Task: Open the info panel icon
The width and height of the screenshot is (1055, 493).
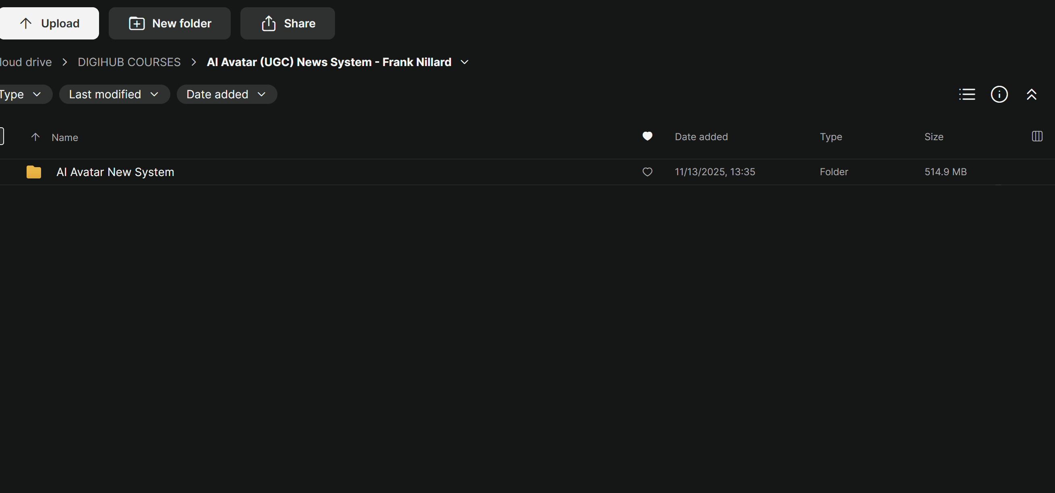Action: (999, 94)
